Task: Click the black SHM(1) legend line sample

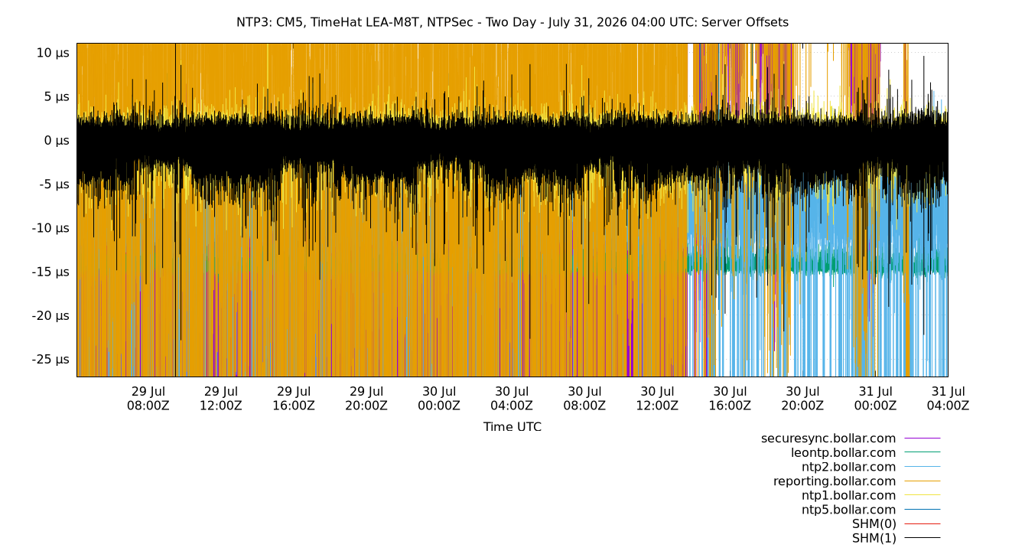Action: [x=922, y=538]
